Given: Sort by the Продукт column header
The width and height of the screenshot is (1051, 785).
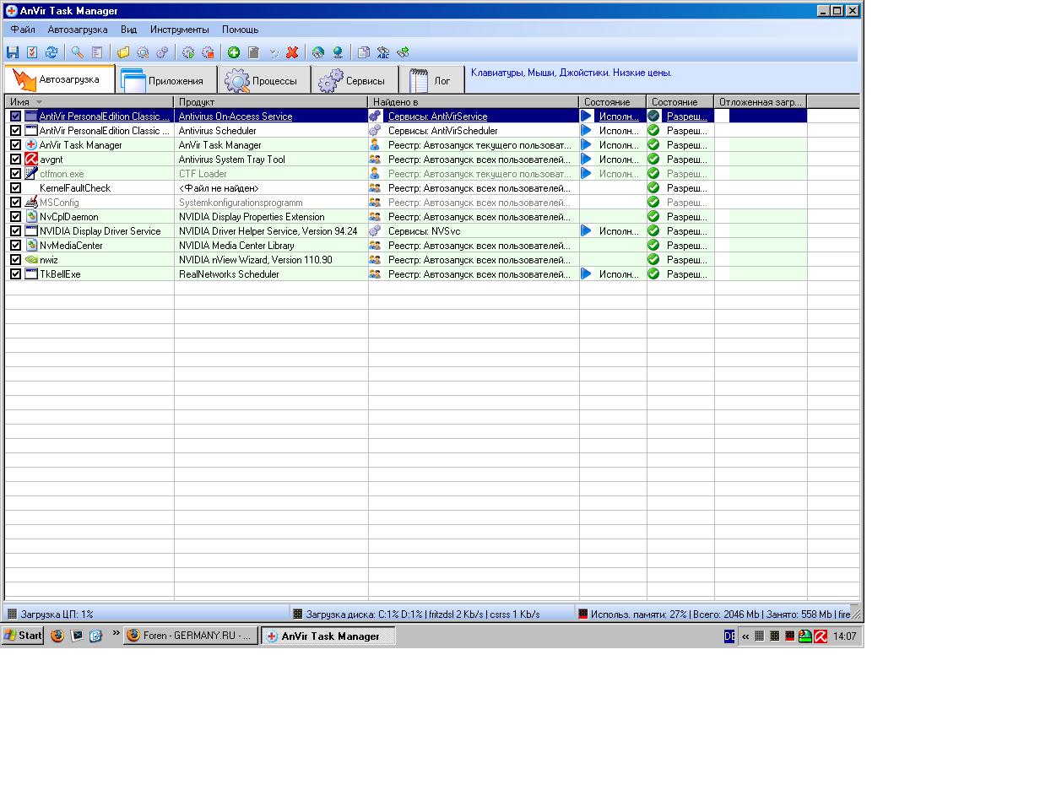Looking at the screenshot, I should (271, 102).
